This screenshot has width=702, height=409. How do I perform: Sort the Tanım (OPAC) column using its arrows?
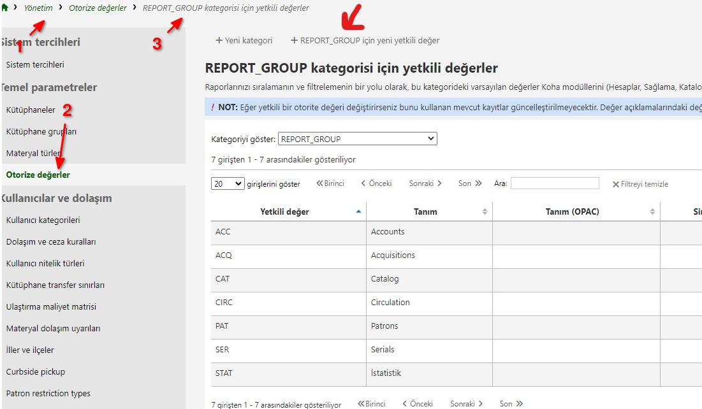tap(652, 212)
